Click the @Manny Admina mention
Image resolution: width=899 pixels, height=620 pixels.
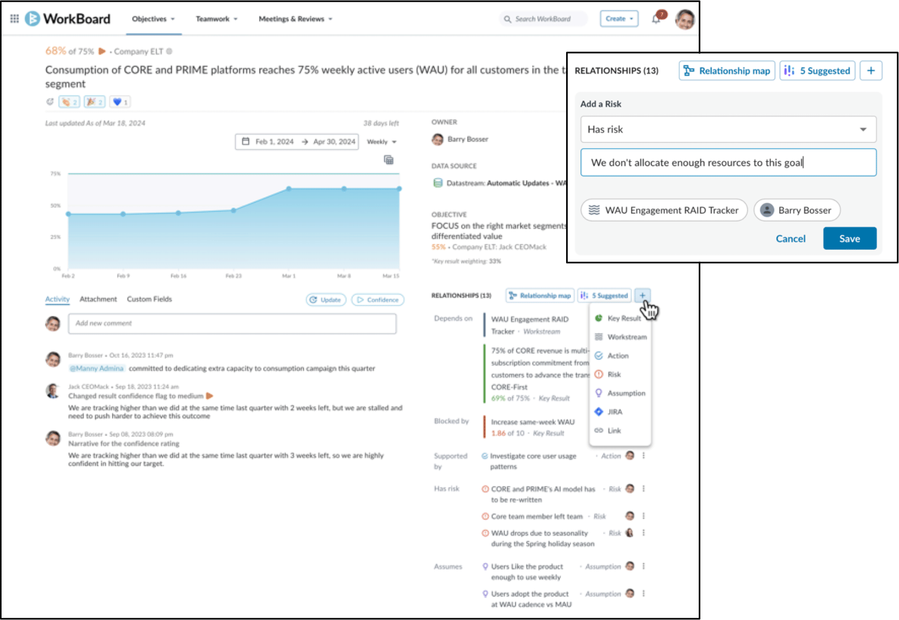coord(96,368)
